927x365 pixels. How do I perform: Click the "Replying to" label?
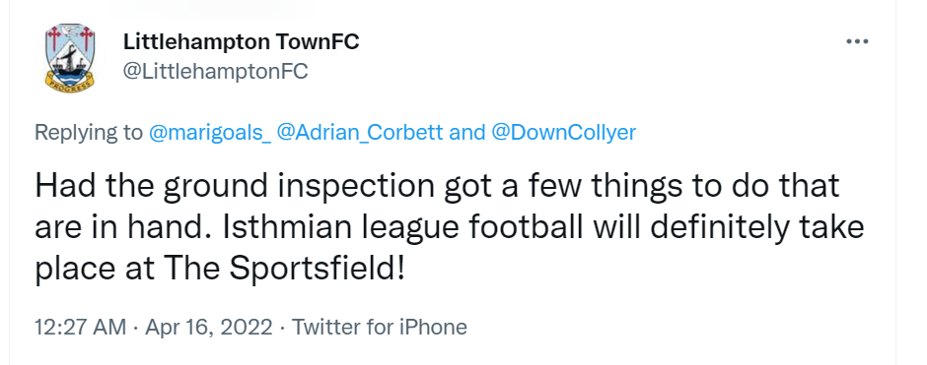(x=89, y=132)
